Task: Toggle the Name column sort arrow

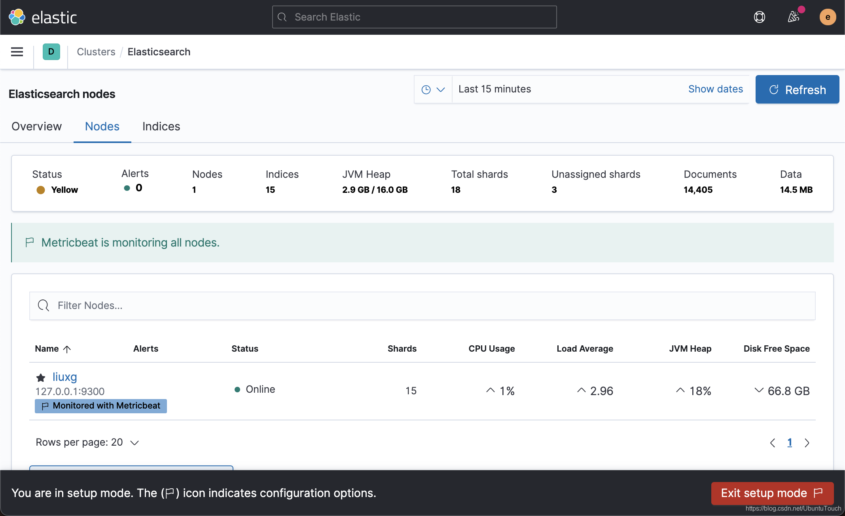Action: 67,349
